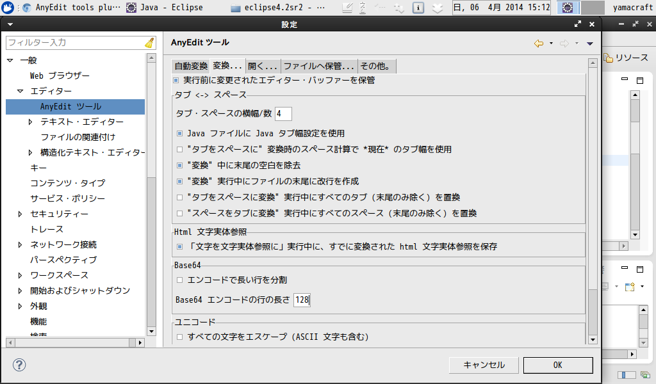This screenshot has height=384, width=656.
Task: Click the preferences tree vertical scrollbar
Action: point(151,195)
